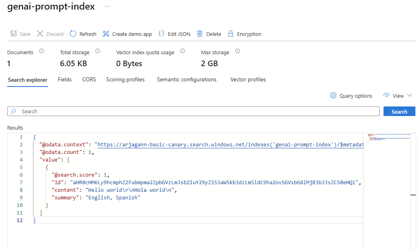Click the Edit JSON braces icon
The width and height of the screenshot is (417, 250).
161,34
